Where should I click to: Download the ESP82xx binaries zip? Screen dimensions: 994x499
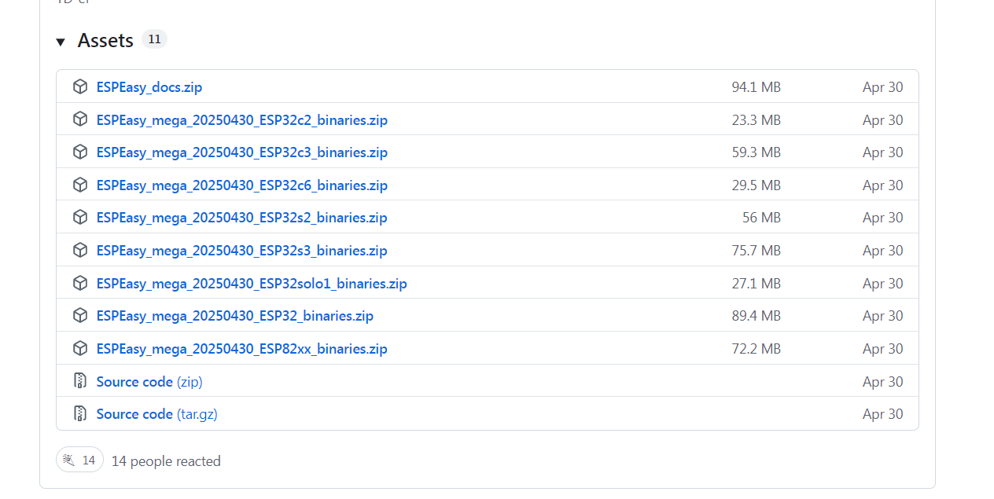(241, 349)
